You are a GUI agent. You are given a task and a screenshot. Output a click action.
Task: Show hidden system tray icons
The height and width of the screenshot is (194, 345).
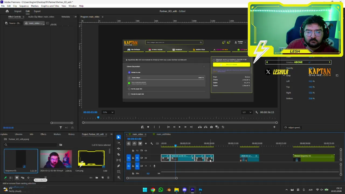(287, 190)
